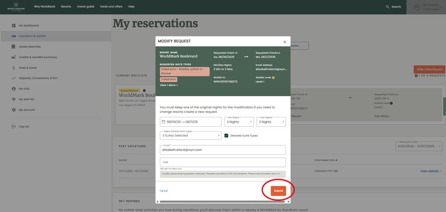This screenshot has height=212, width=446.
Task: Click the Cell phone input field
Action: coord(223,162)
